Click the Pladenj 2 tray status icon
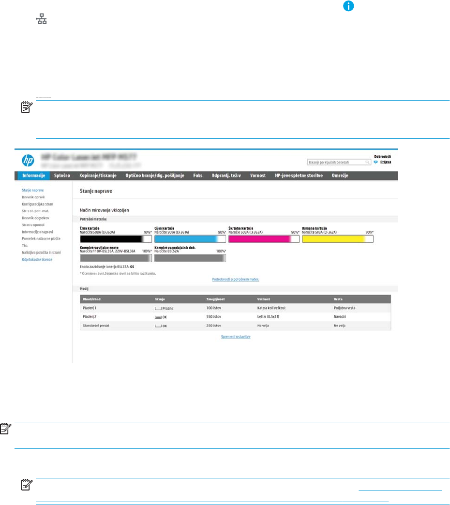 [158, 317]
